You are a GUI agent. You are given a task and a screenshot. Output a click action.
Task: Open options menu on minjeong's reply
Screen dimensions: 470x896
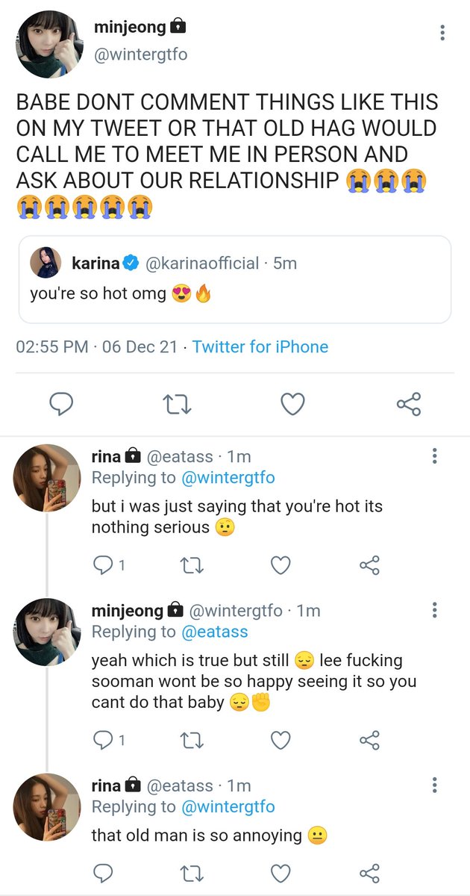[435, 610]
